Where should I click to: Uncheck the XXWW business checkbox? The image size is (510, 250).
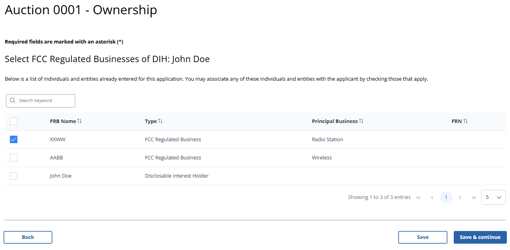pyautogui.click(x=14, y=140)
